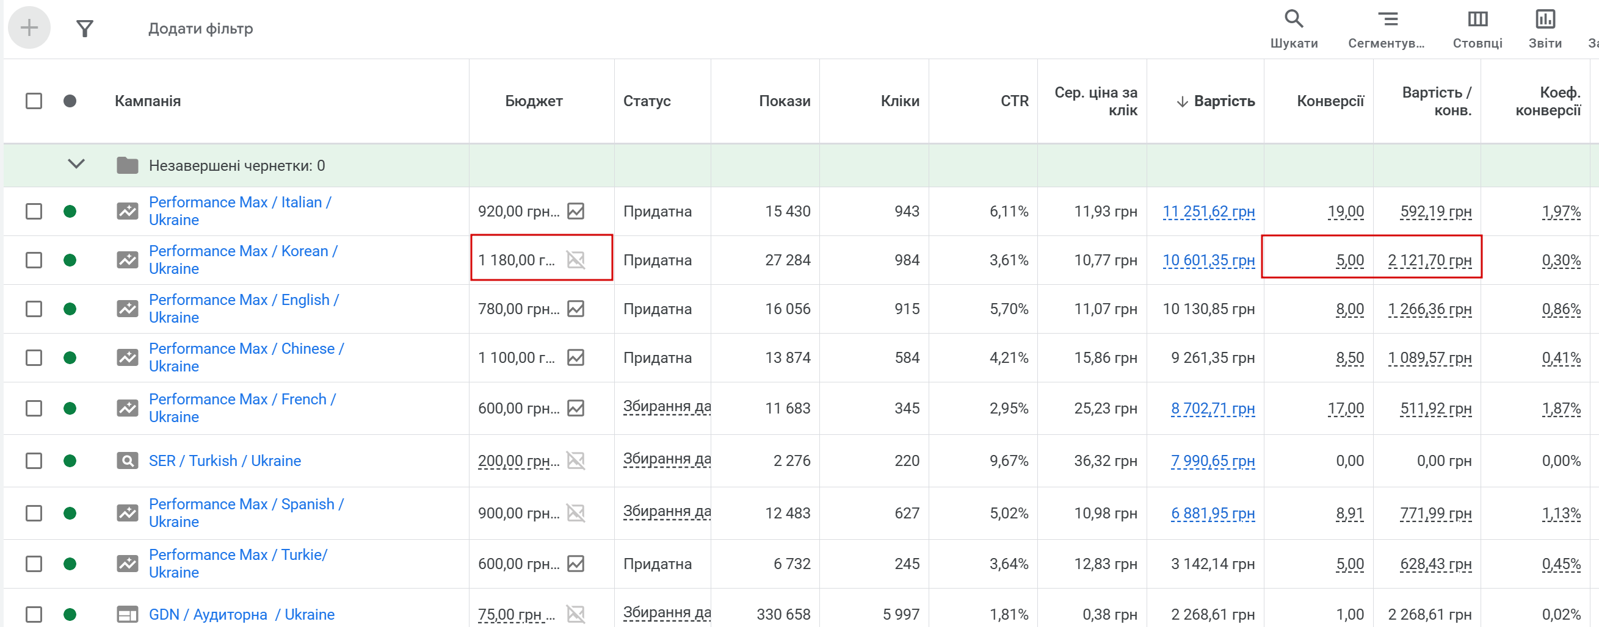Viewport: 1599px width, 627px height.
Task: Click Performance Max type icon for Spanish campaign
Action: click(x=127, y=514)
